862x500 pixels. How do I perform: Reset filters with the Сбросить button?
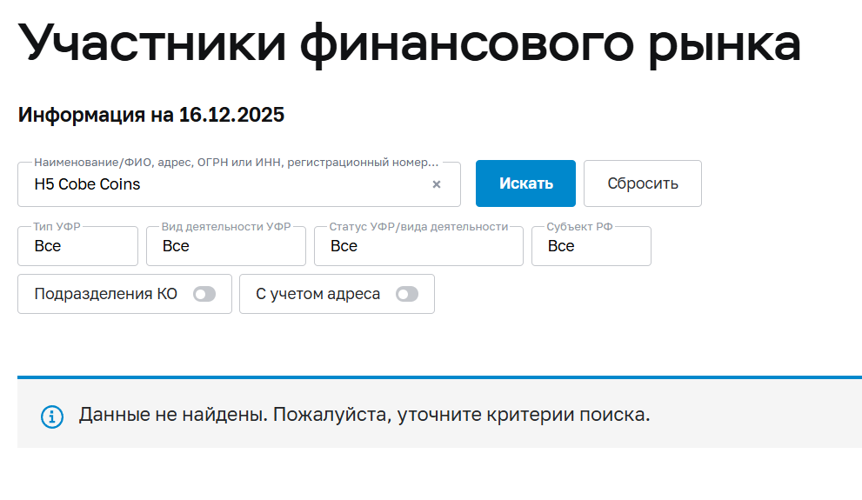[x=642, y=183]
